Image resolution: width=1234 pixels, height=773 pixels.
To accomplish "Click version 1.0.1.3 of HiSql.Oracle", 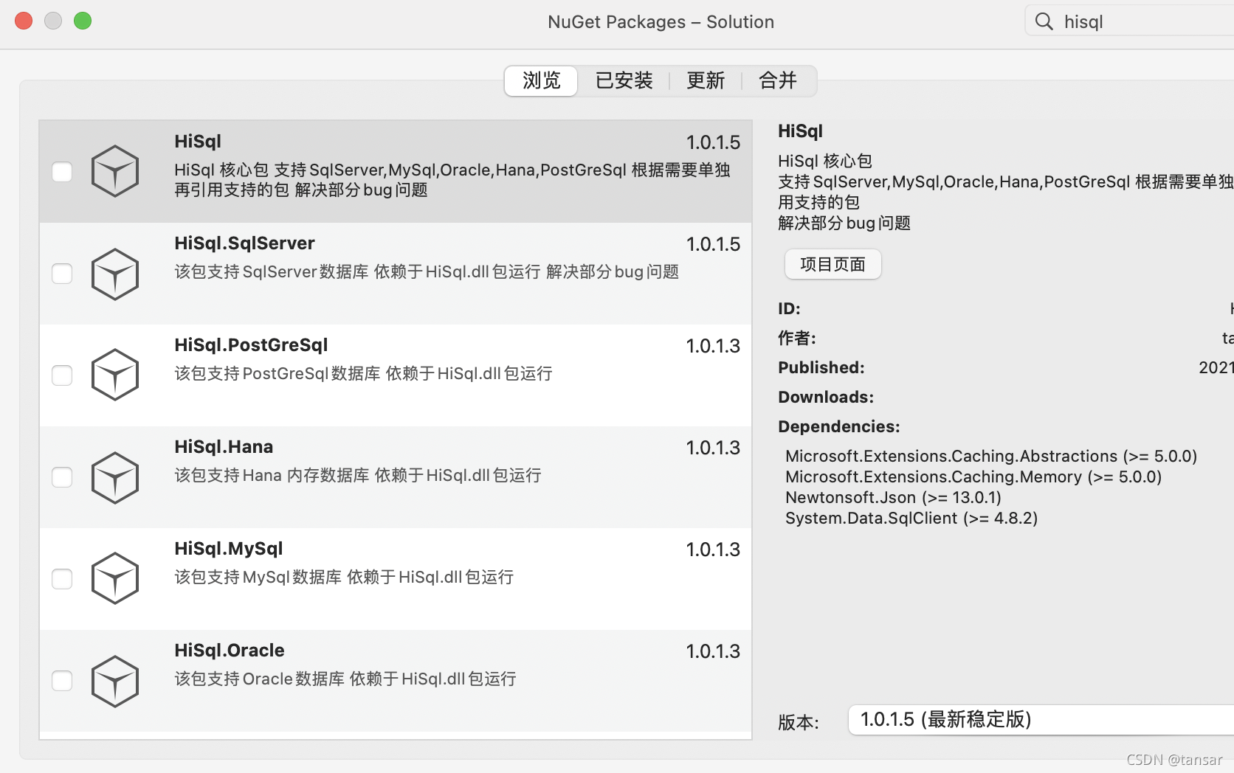I will [713, 651].
